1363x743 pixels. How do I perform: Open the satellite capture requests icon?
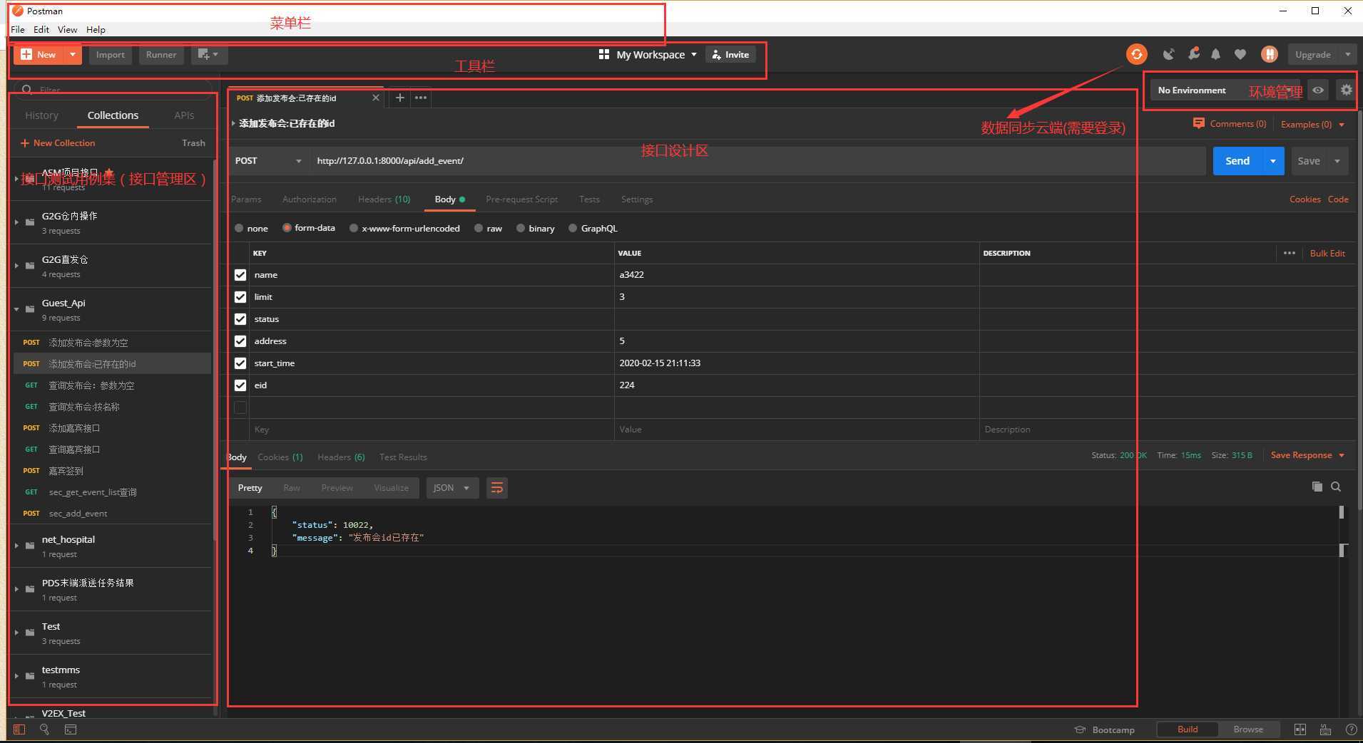pos(1168,54)
